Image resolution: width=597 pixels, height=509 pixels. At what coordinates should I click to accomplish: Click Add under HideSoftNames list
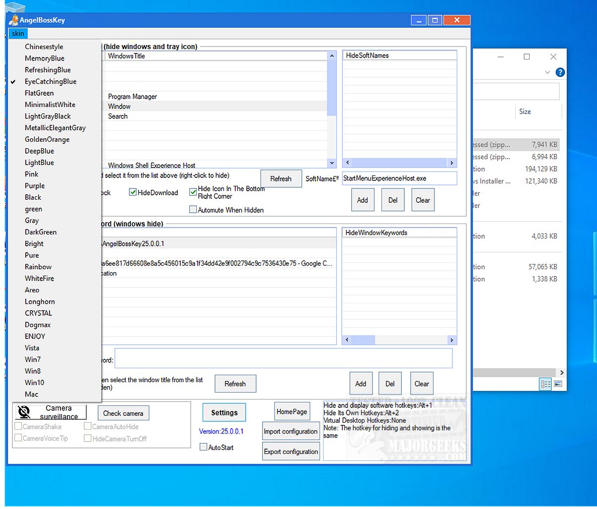tap(363, 200)
